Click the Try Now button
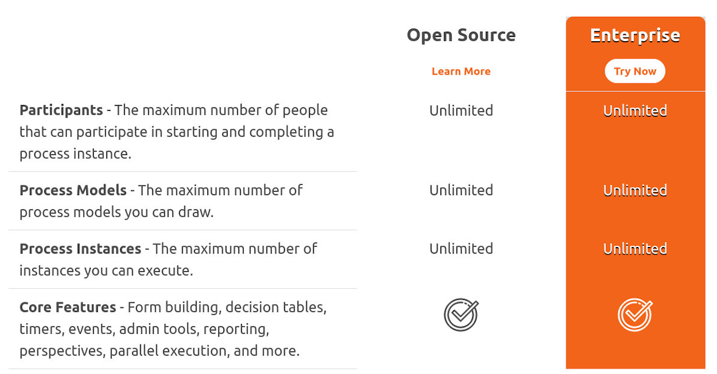Image resolution: width=717 pixels, height=374 pixels. pos(635,71)
